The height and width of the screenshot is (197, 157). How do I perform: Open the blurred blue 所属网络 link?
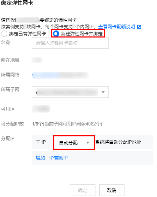[x=60, y=75]
